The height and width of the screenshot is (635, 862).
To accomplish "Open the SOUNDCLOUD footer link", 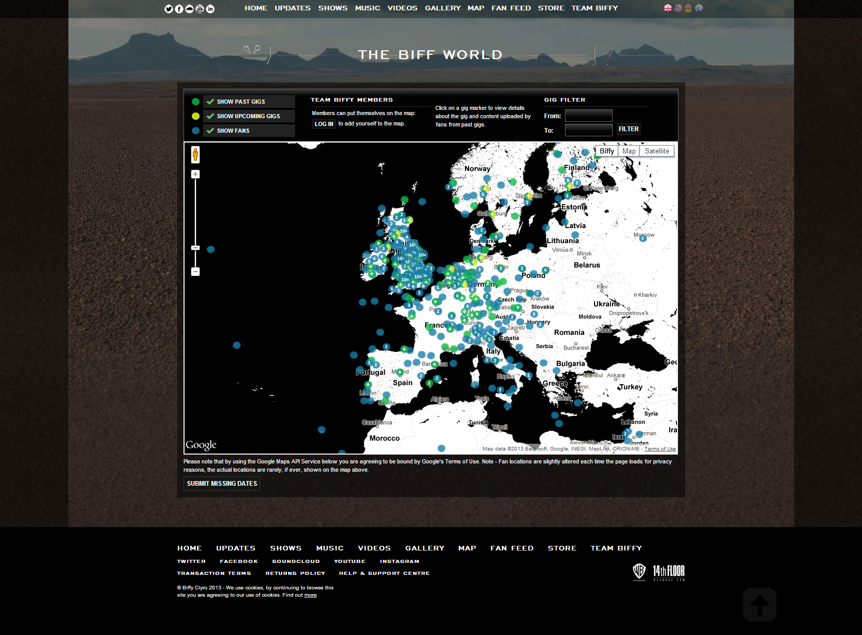I will point(296,561).
